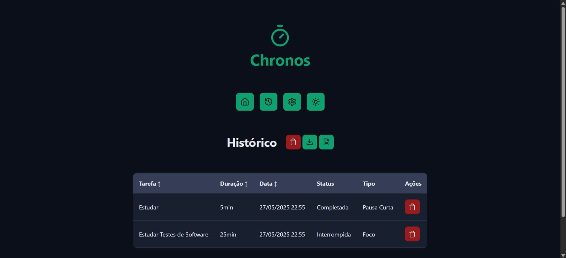This screenshot has width=566, height=258.
Task: Click the scrollbar down arrow
Action: tap(563, 255)
